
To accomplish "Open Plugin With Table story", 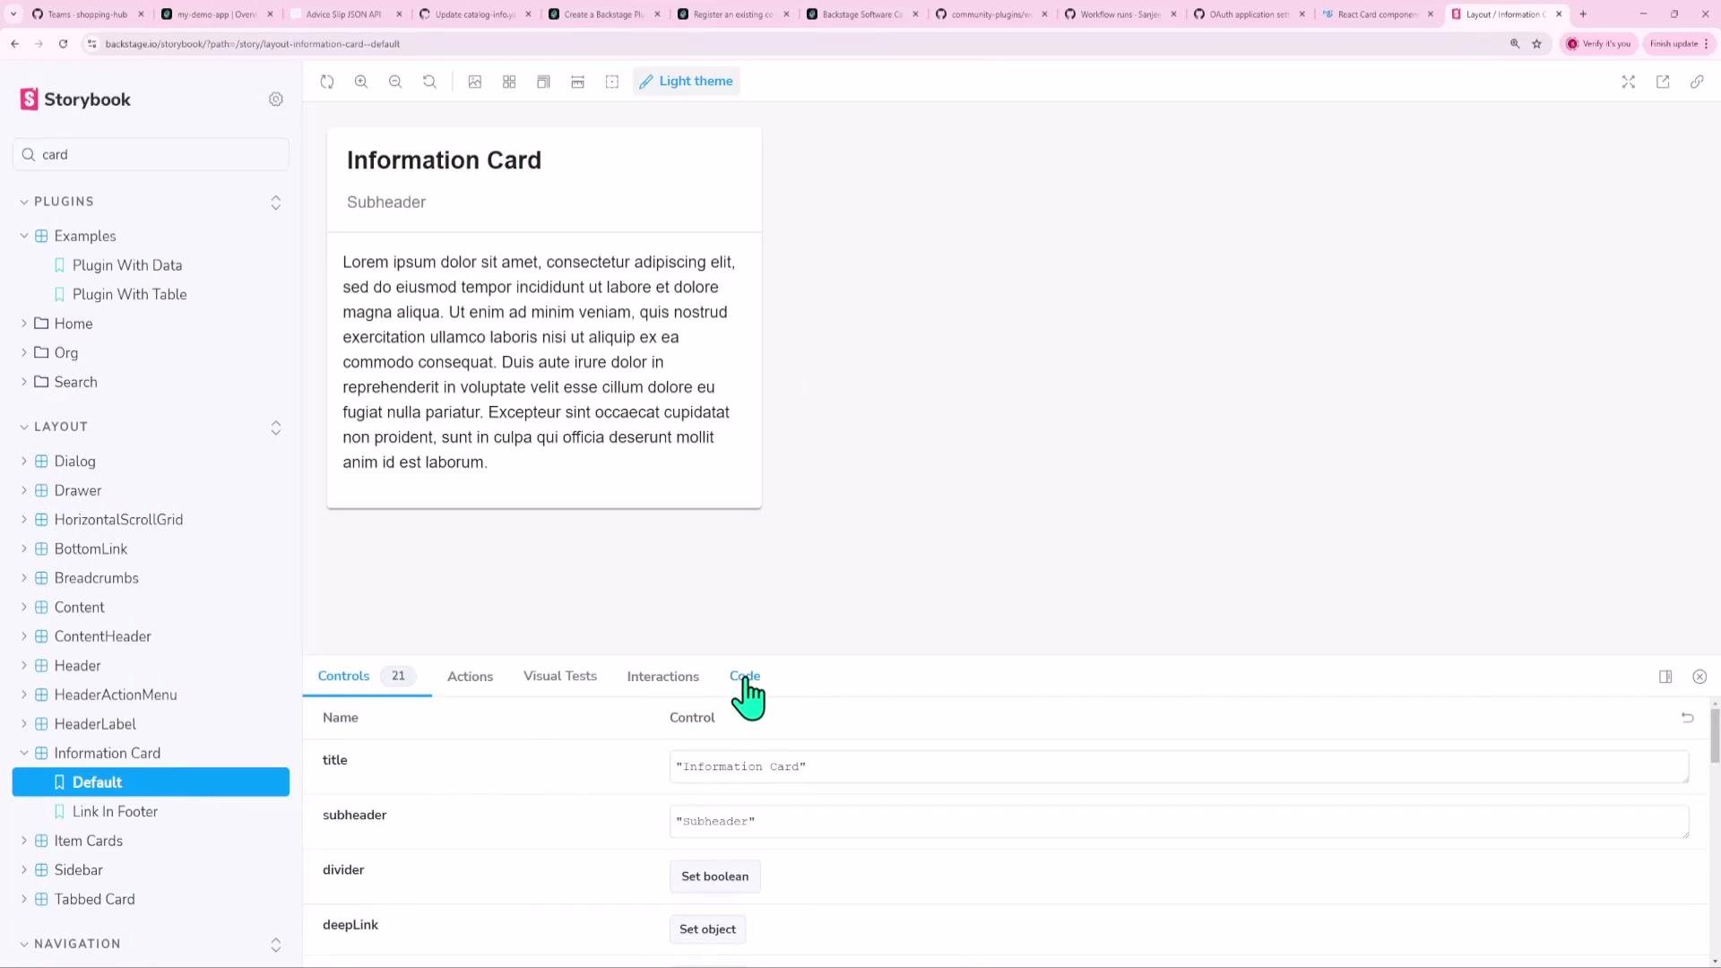I will [129, 294].
